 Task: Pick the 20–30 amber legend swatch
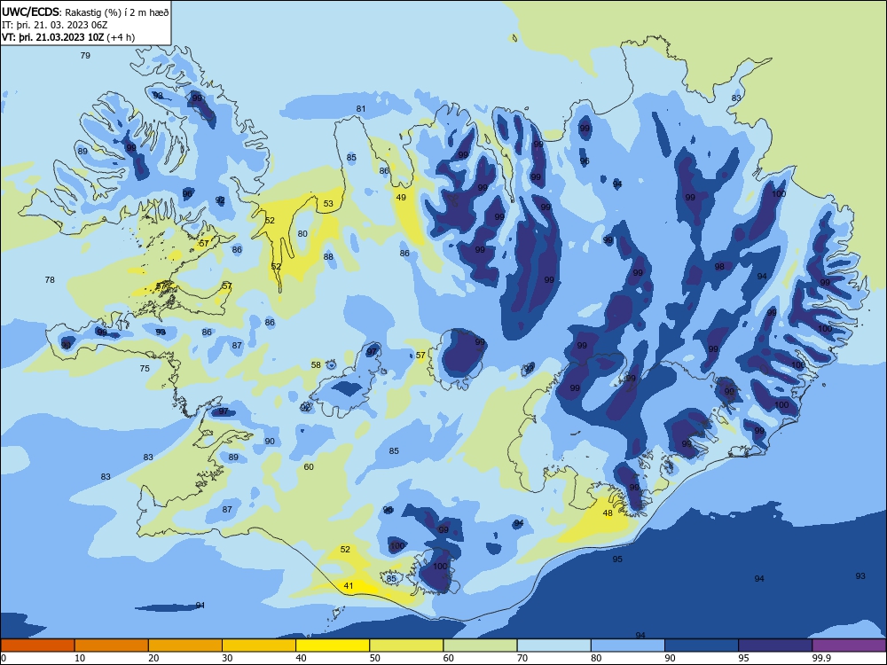click(x=185, y=645)
